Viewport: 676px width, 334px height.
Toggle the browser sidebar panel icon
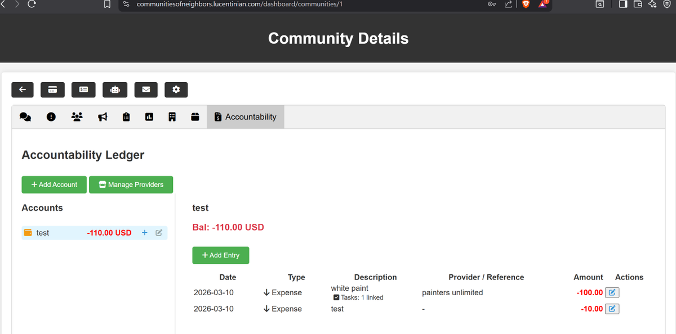pyautogui.click(x=623, y=4)
